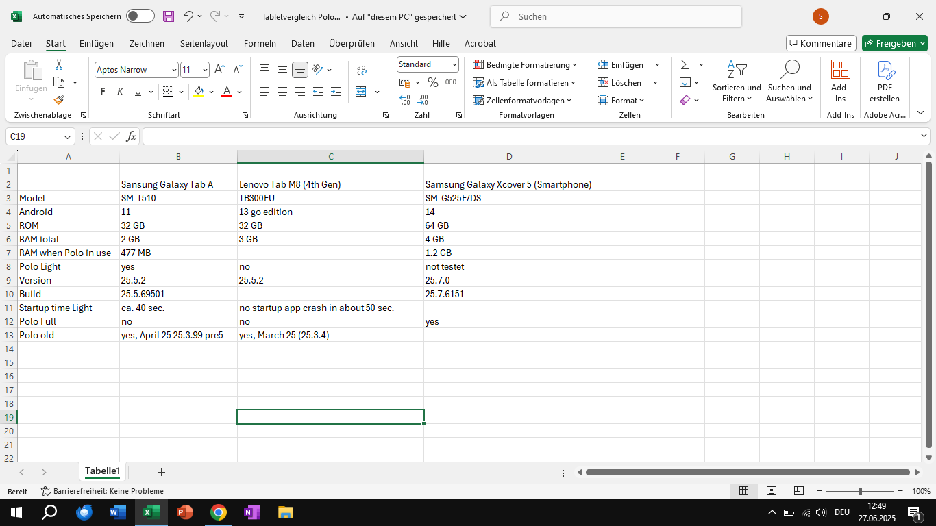This screenshot has width=936, height=526.
Task: Click the increase decimal places icon
Action: click(x=405, y=100)
